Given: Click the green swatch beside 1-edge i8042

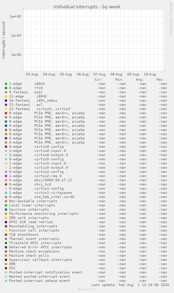Looking at the screenshot, I should tap(6, 84).
